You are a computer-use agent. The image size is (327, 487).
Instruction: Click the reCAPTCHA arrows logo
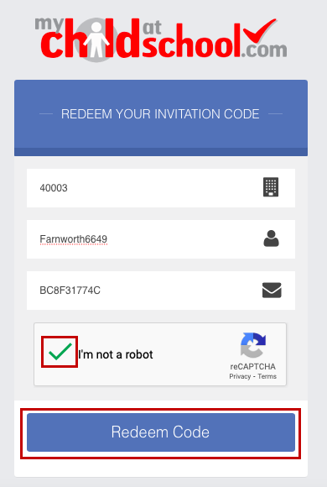coord(253,345)
